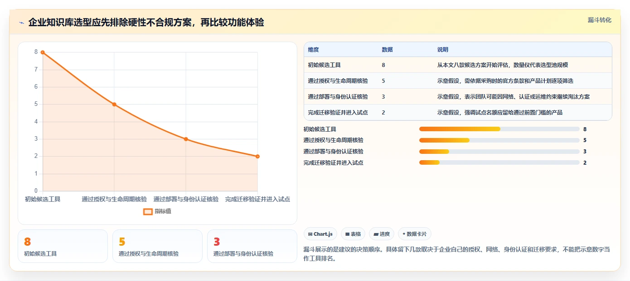Screen dimensions: 630x281
Task: Click description starting 示意假设，需依据采购时的官方条款
Action: 505,81
